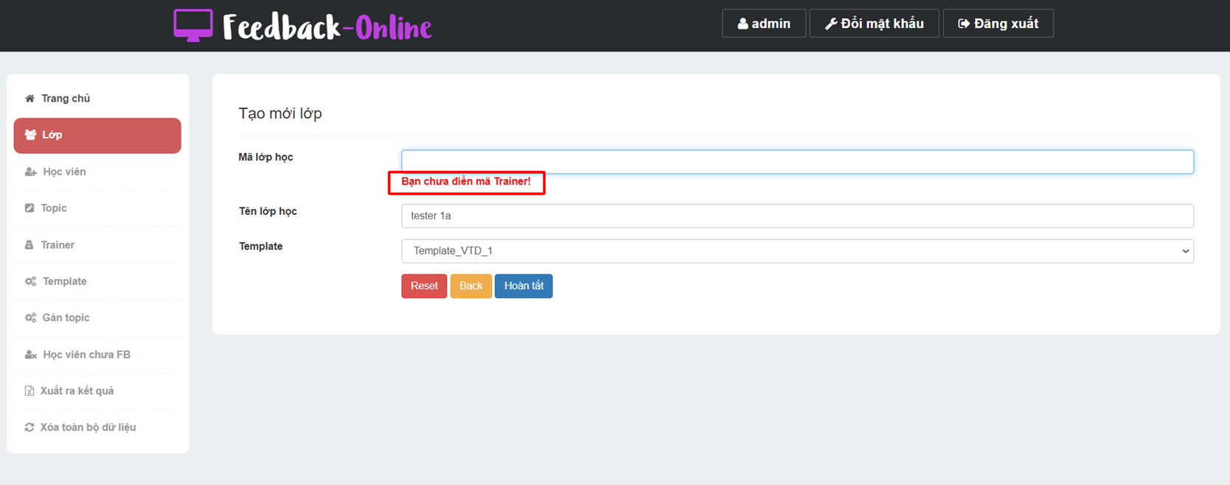Click the person icon beside Trainer
1230x485 pixels.
[29, 245]
